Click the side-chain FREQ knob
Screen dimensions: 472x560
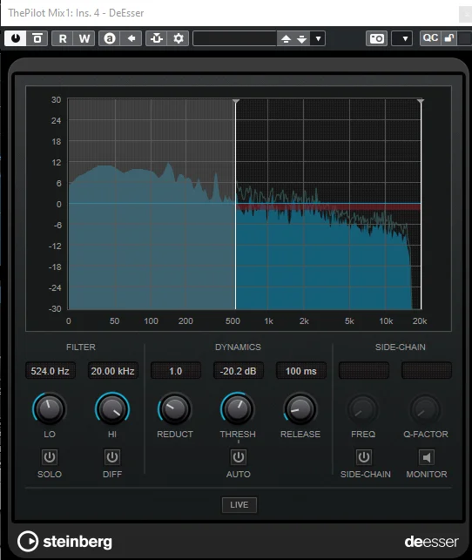point(363,409)
